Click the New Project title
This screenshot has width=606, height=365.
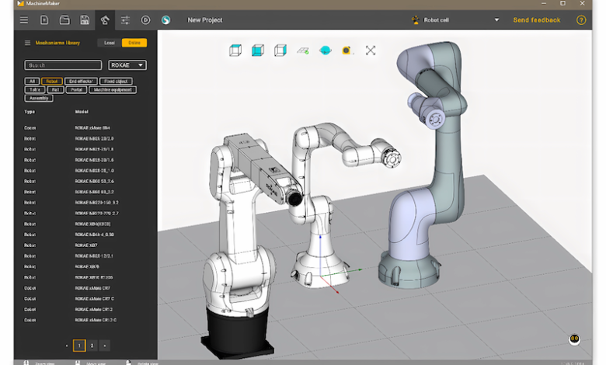(205, 20)
